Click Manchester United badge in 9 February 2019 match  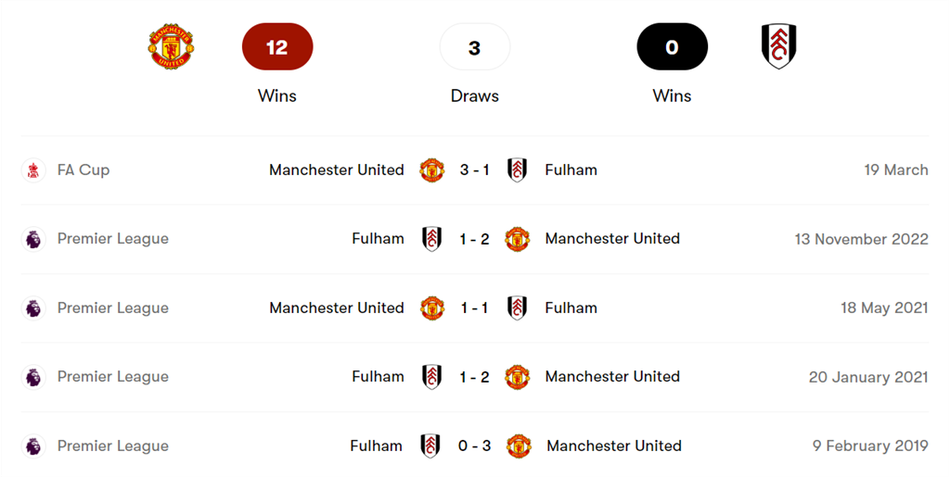519,446
